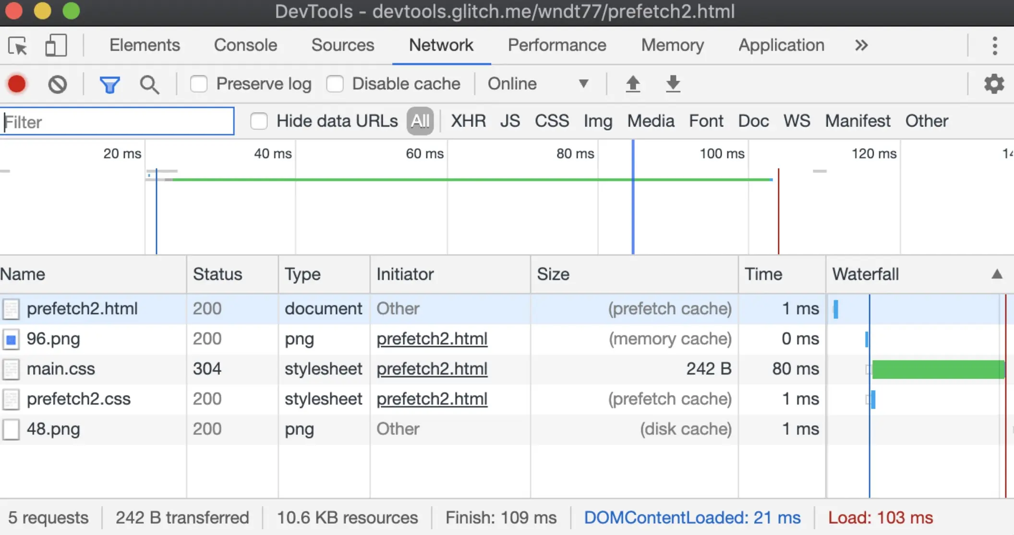
Task: Stop recording with the red record button
Action: (x=17, y=84)
